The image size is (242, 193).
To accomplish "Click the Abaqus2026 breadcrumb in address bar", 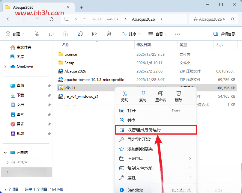I will pos(143,19).
